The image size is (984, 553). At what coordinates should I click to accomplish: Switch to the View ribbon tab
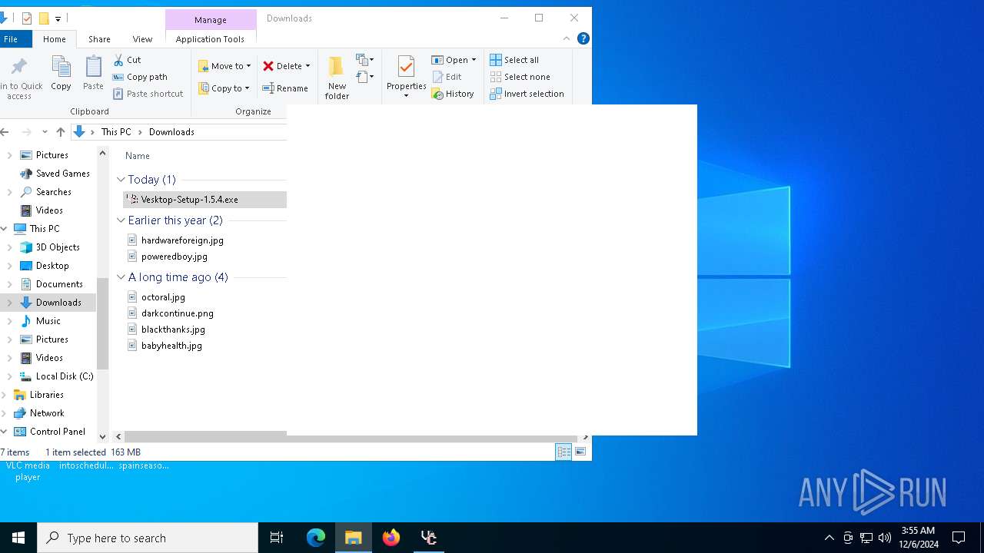pos(142,39)
